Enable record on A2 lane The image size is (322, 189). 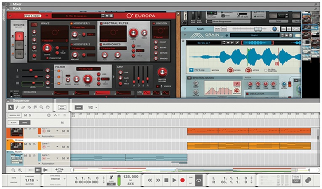click(x=44, y=131)
